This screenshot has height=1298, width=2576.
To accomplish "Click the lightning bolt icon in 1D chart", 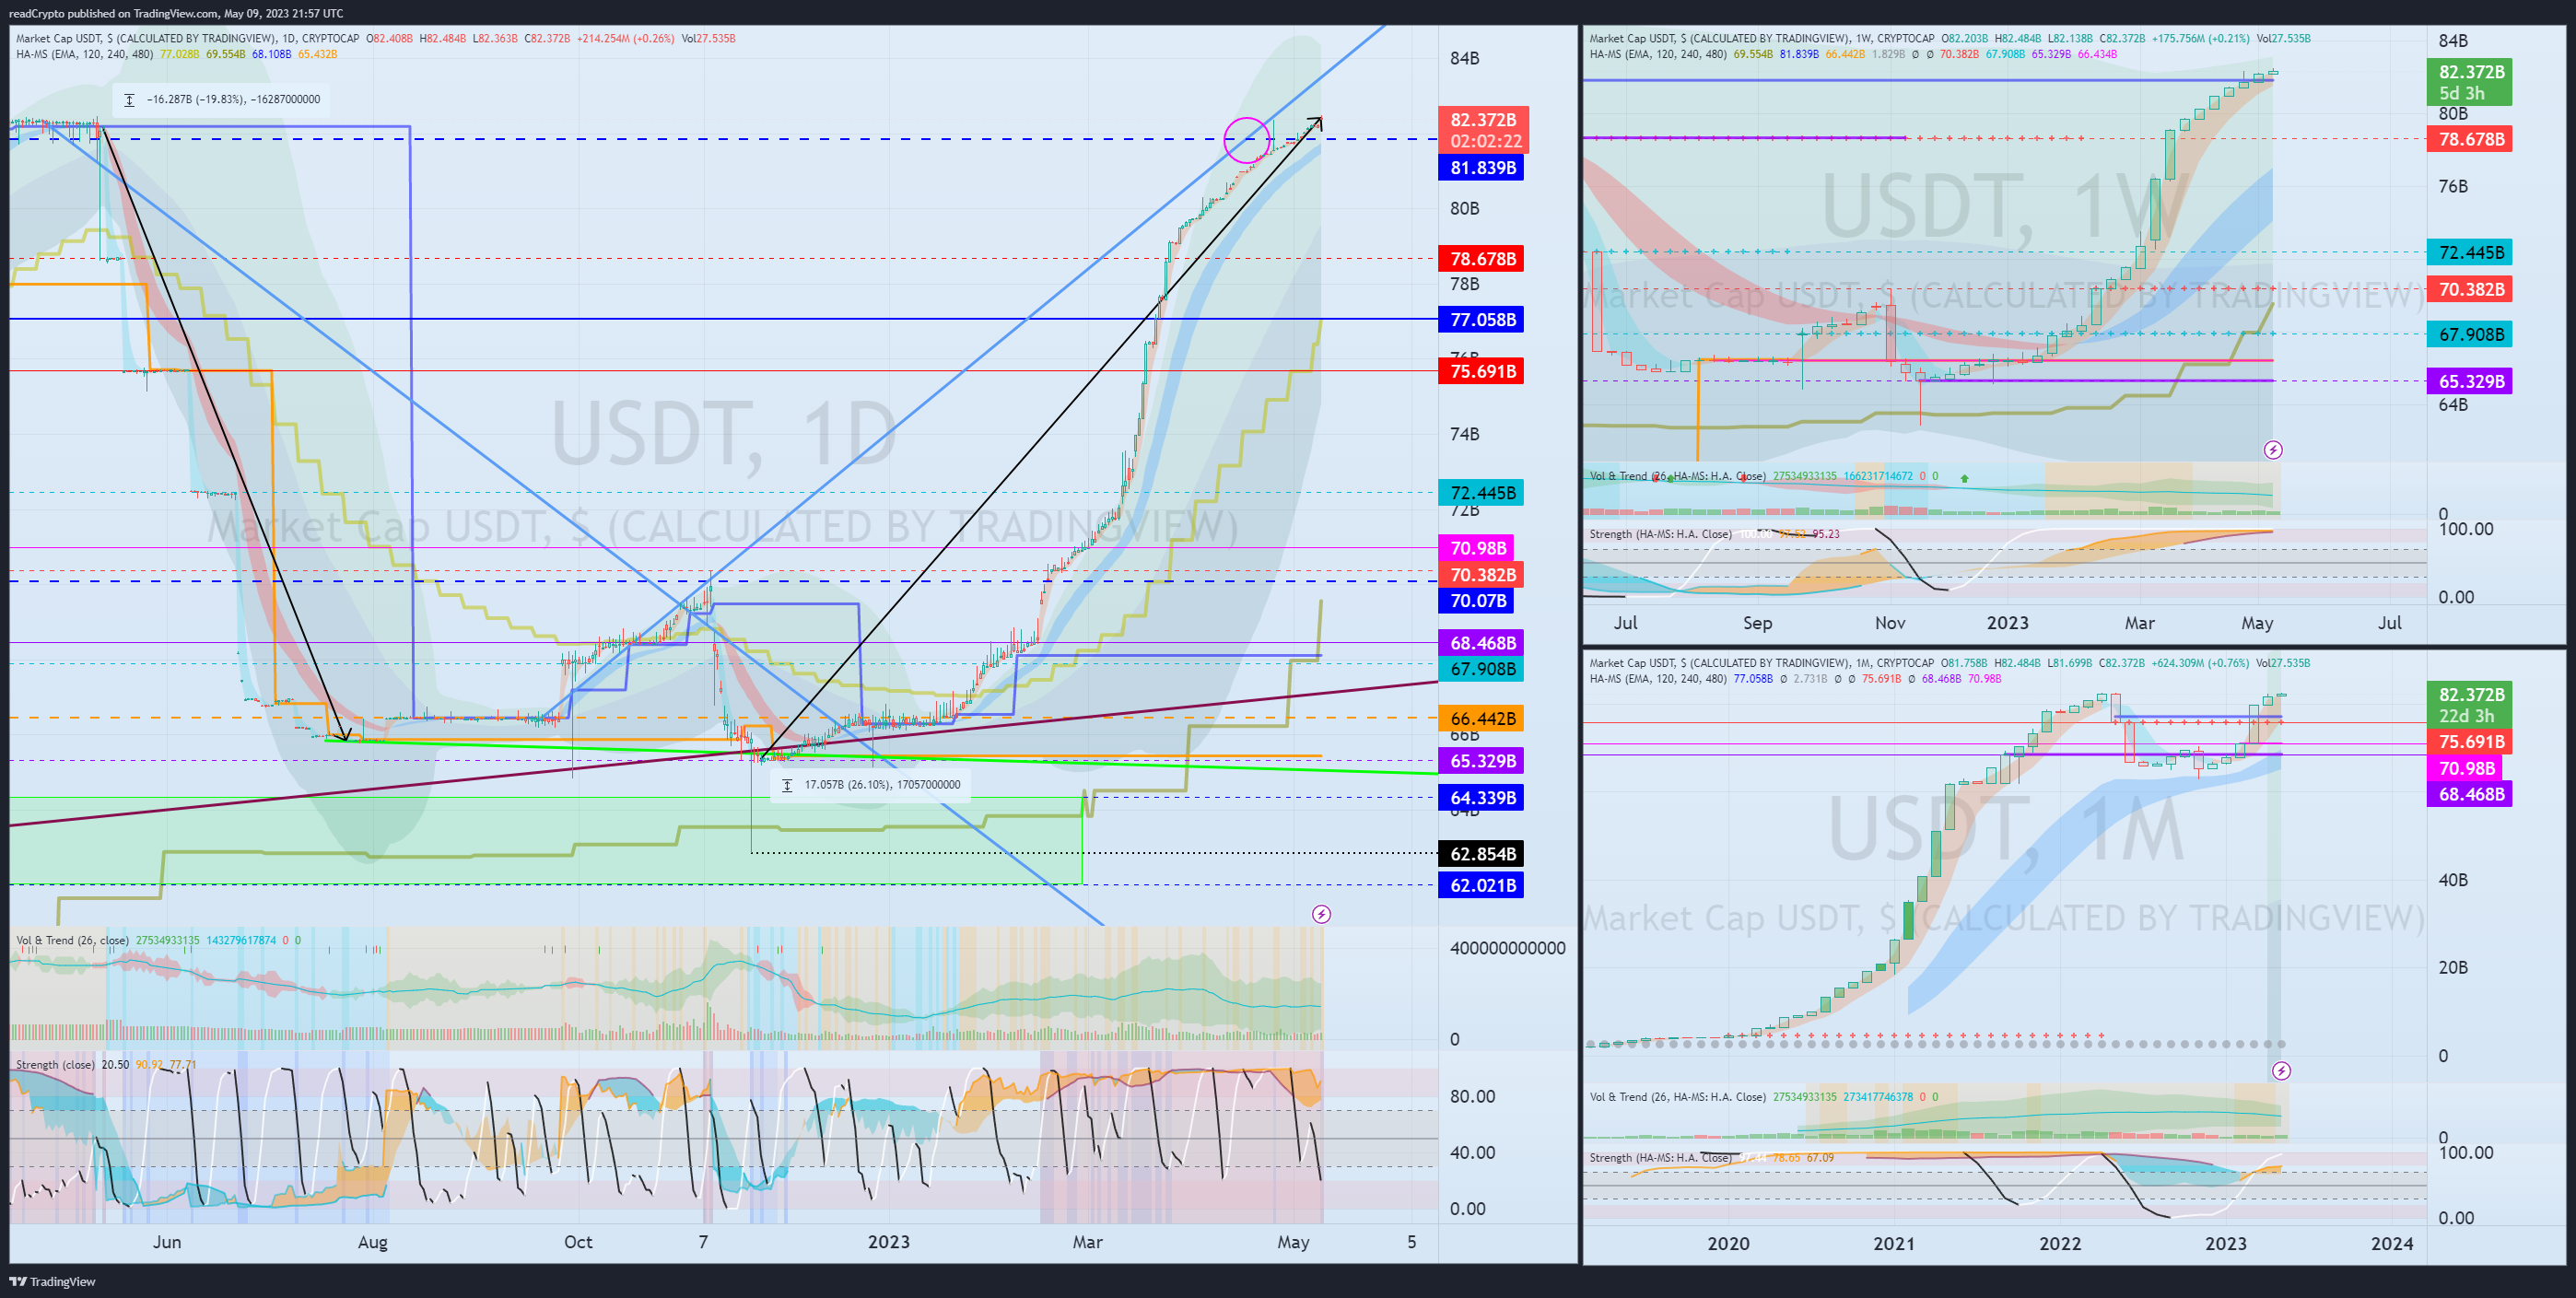I will (x=1321, y=914).
